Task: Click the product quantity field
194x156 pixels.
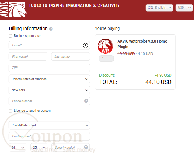Action: 106,59
